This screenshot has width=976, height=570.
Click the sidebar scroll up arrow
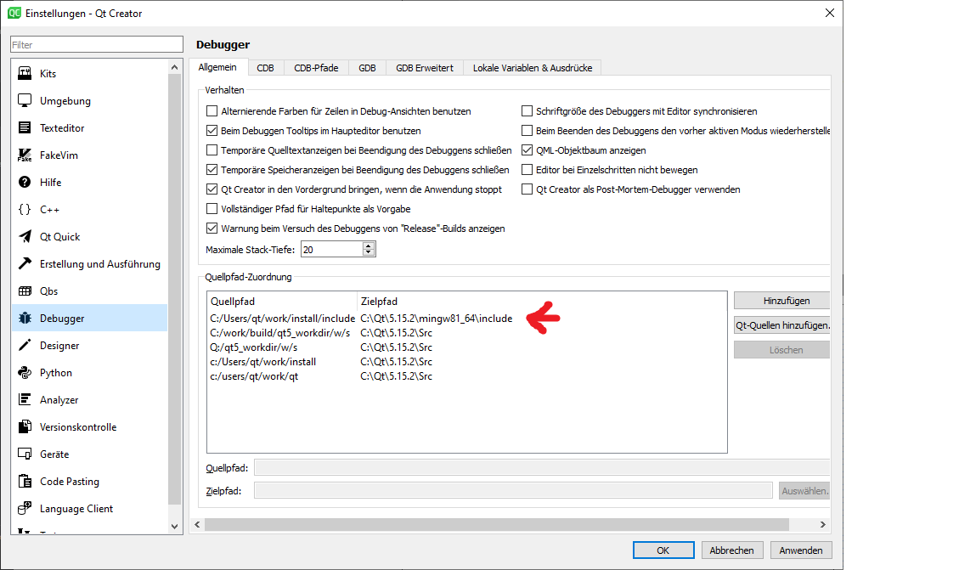[x=174, y=66]
